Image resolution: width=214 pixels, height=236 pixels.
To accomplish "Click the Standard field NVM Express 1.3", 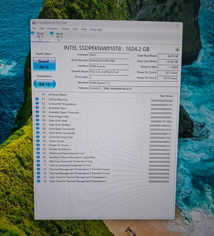I will (134, 83).
